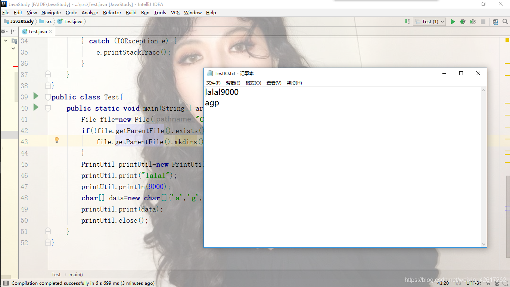The width and height of the screenshot is (510, 287).
Task: Click src folder breadcrumb
Action: tap(46, 22)
